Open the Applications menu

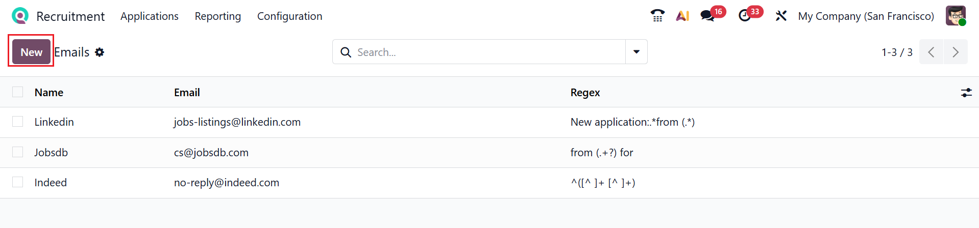pos(150,16)
